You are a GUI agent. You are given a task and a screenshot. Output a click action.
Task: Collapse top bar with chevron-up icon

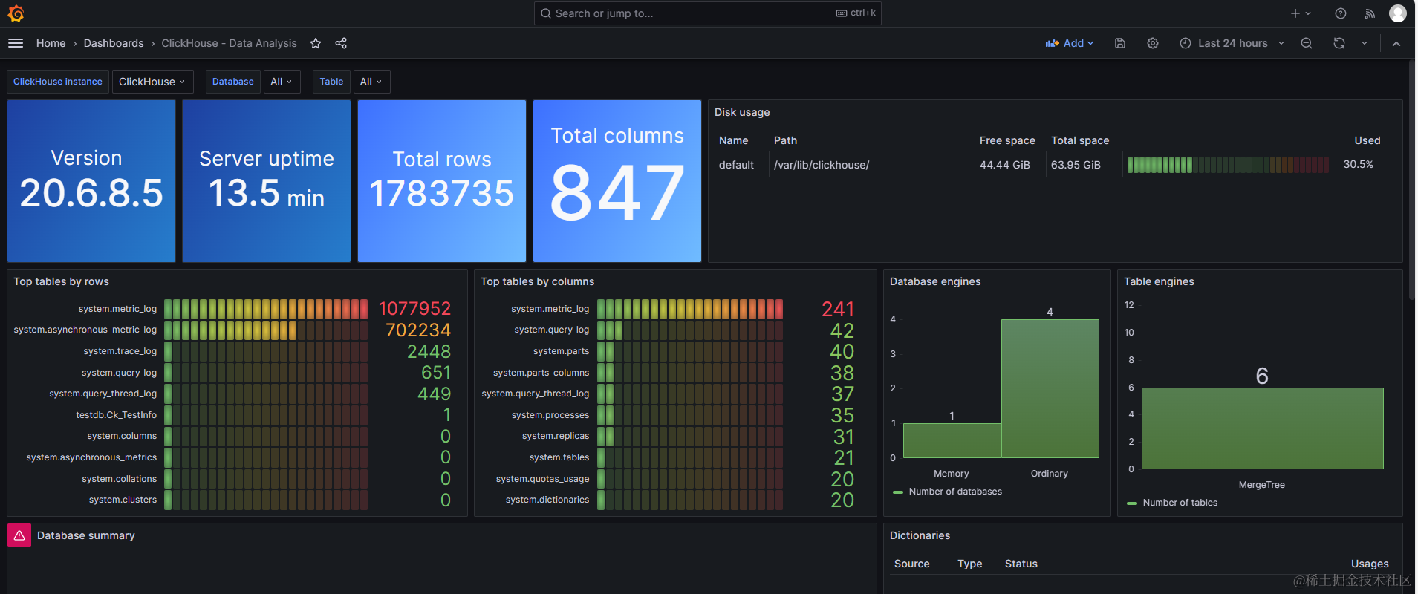coord(1396,43)
